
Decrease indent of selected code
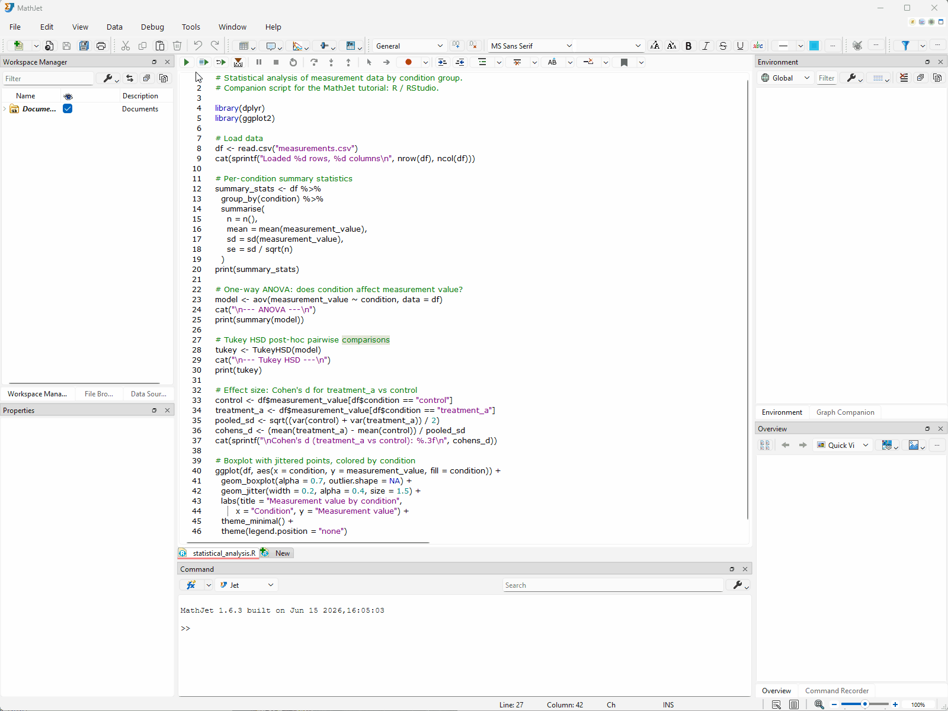point(460,62)
